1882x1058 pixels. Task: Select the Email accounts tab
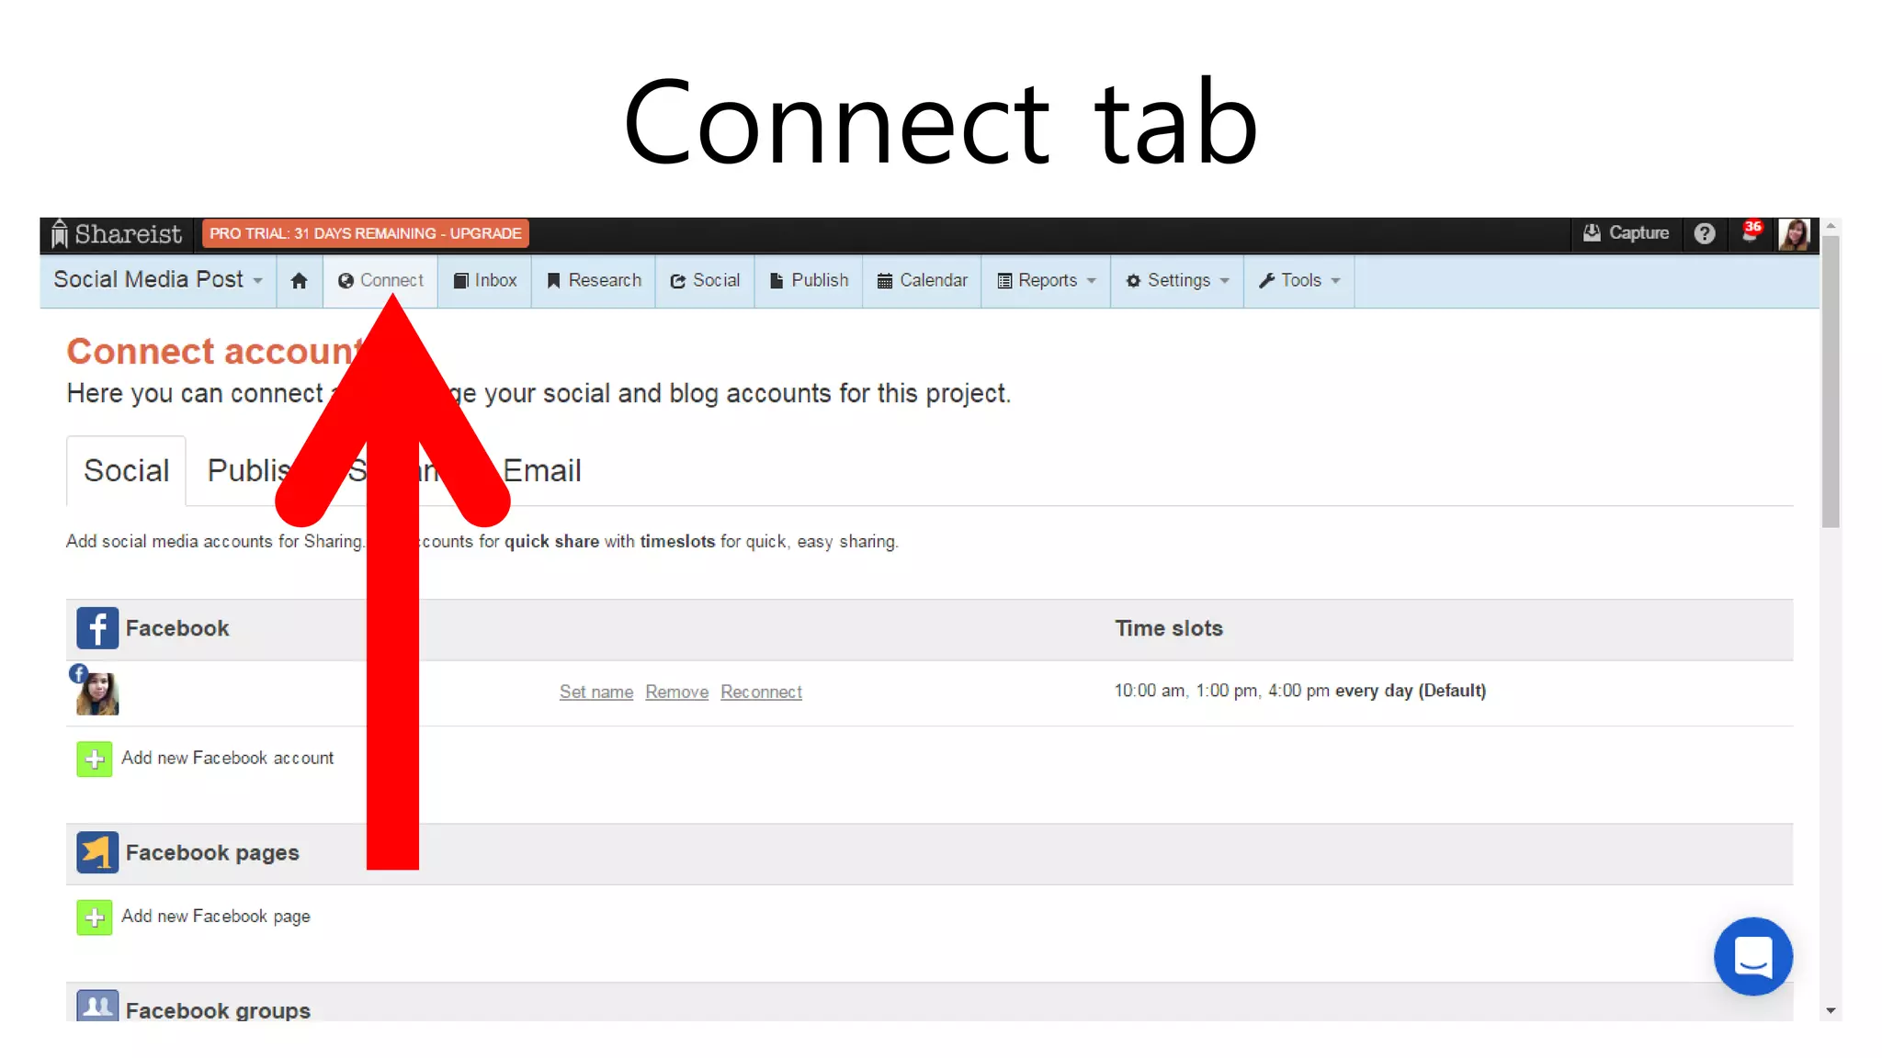(x=542, y=470)
